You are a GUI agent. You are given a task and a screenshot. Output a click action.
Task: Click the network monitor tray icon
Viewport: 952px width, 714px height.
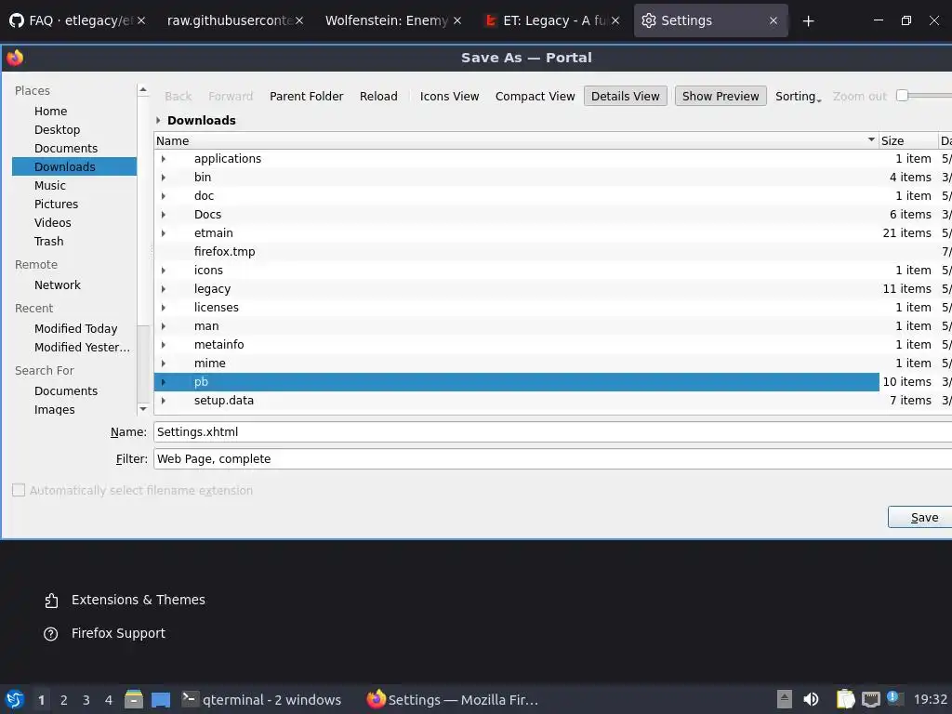870,699
